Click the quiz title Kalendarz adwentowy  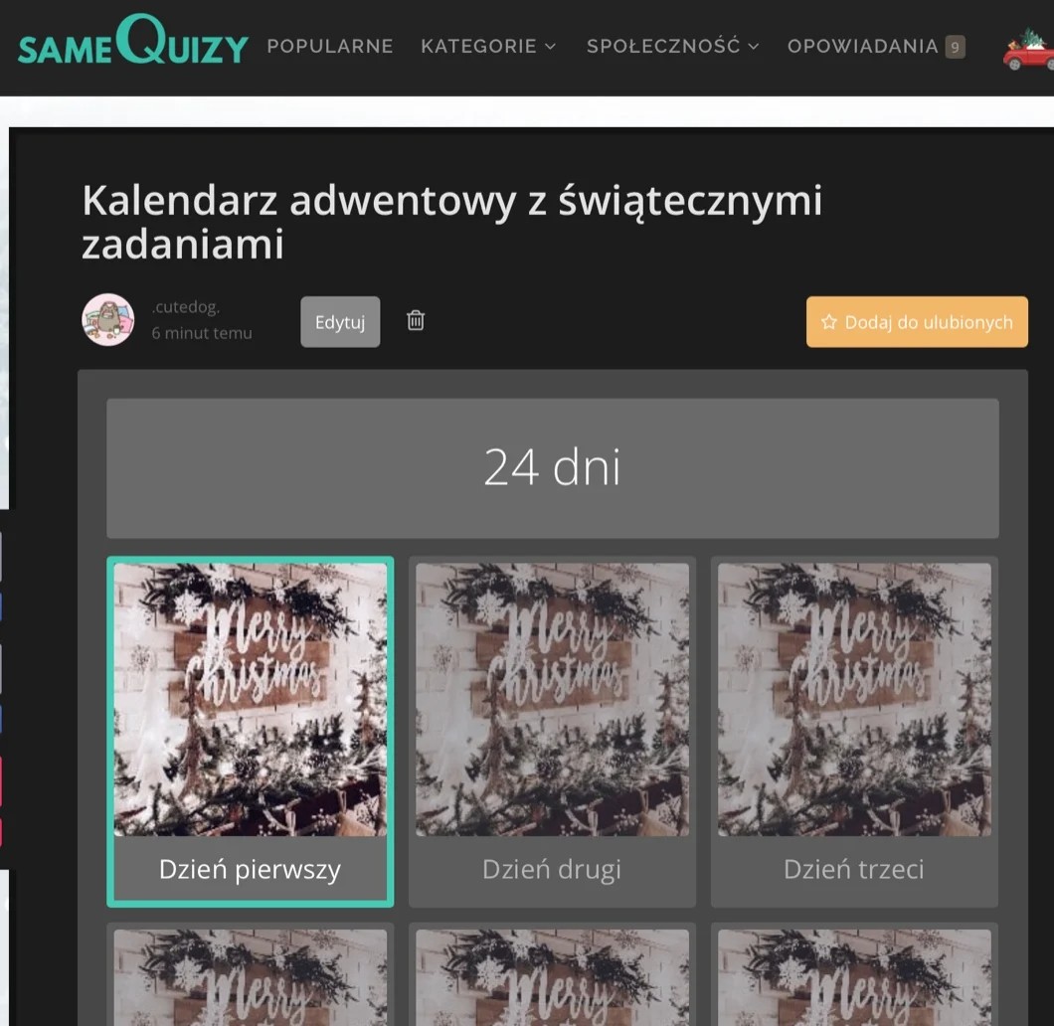coord(451,221)
